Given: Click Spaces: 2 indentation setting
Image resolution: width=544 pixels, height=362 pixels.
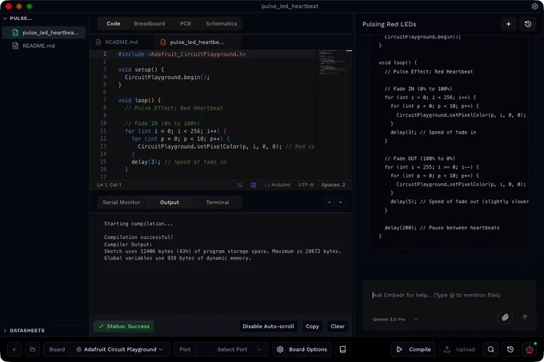Looking at the screenshot, I should pos(333,185).
